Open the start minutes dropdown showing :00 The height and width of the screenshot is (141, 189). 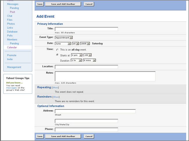click(x=88, y=55)
